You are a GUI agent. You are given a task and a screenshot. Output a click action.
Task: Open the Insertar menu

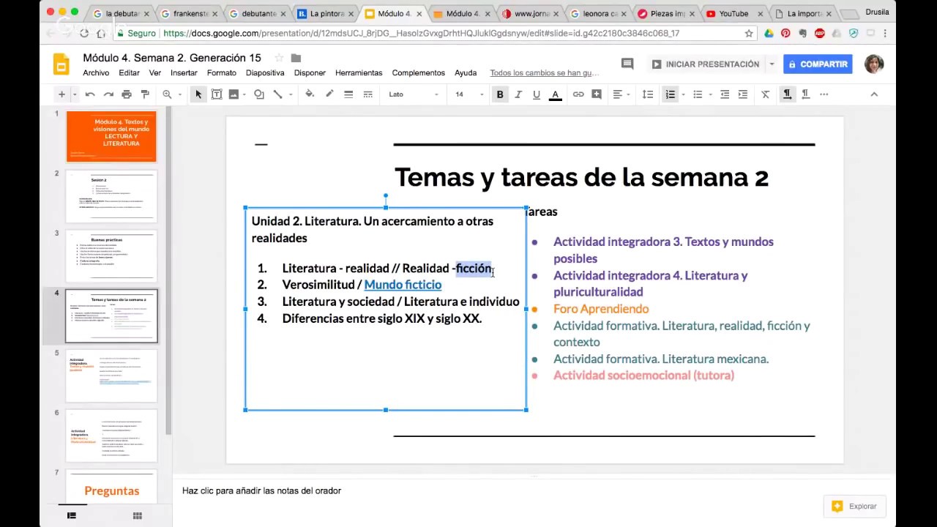[x=184, y=73]
